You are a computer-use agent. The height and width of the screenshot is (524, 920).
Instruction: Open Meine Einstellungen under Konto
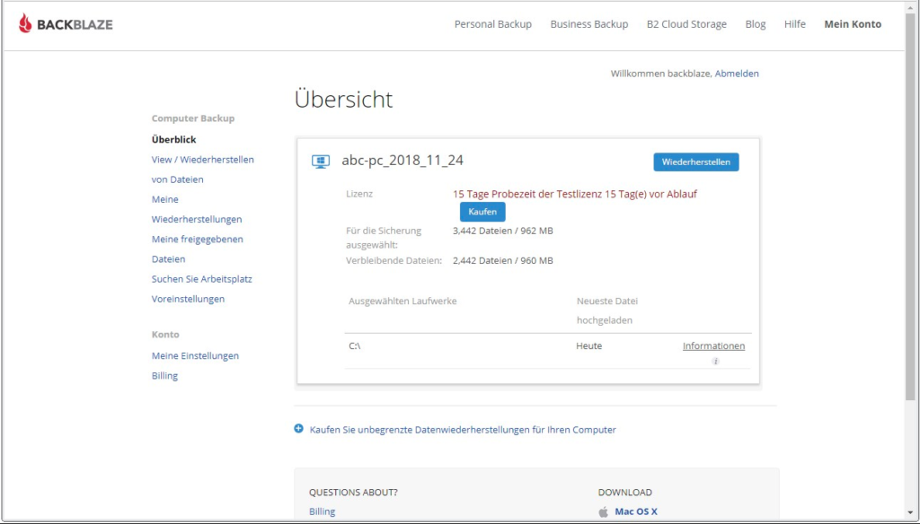click(x=195, y=356)
